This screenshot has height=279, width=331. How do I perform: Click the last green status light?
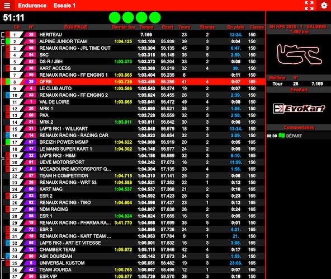pos(155,17)
